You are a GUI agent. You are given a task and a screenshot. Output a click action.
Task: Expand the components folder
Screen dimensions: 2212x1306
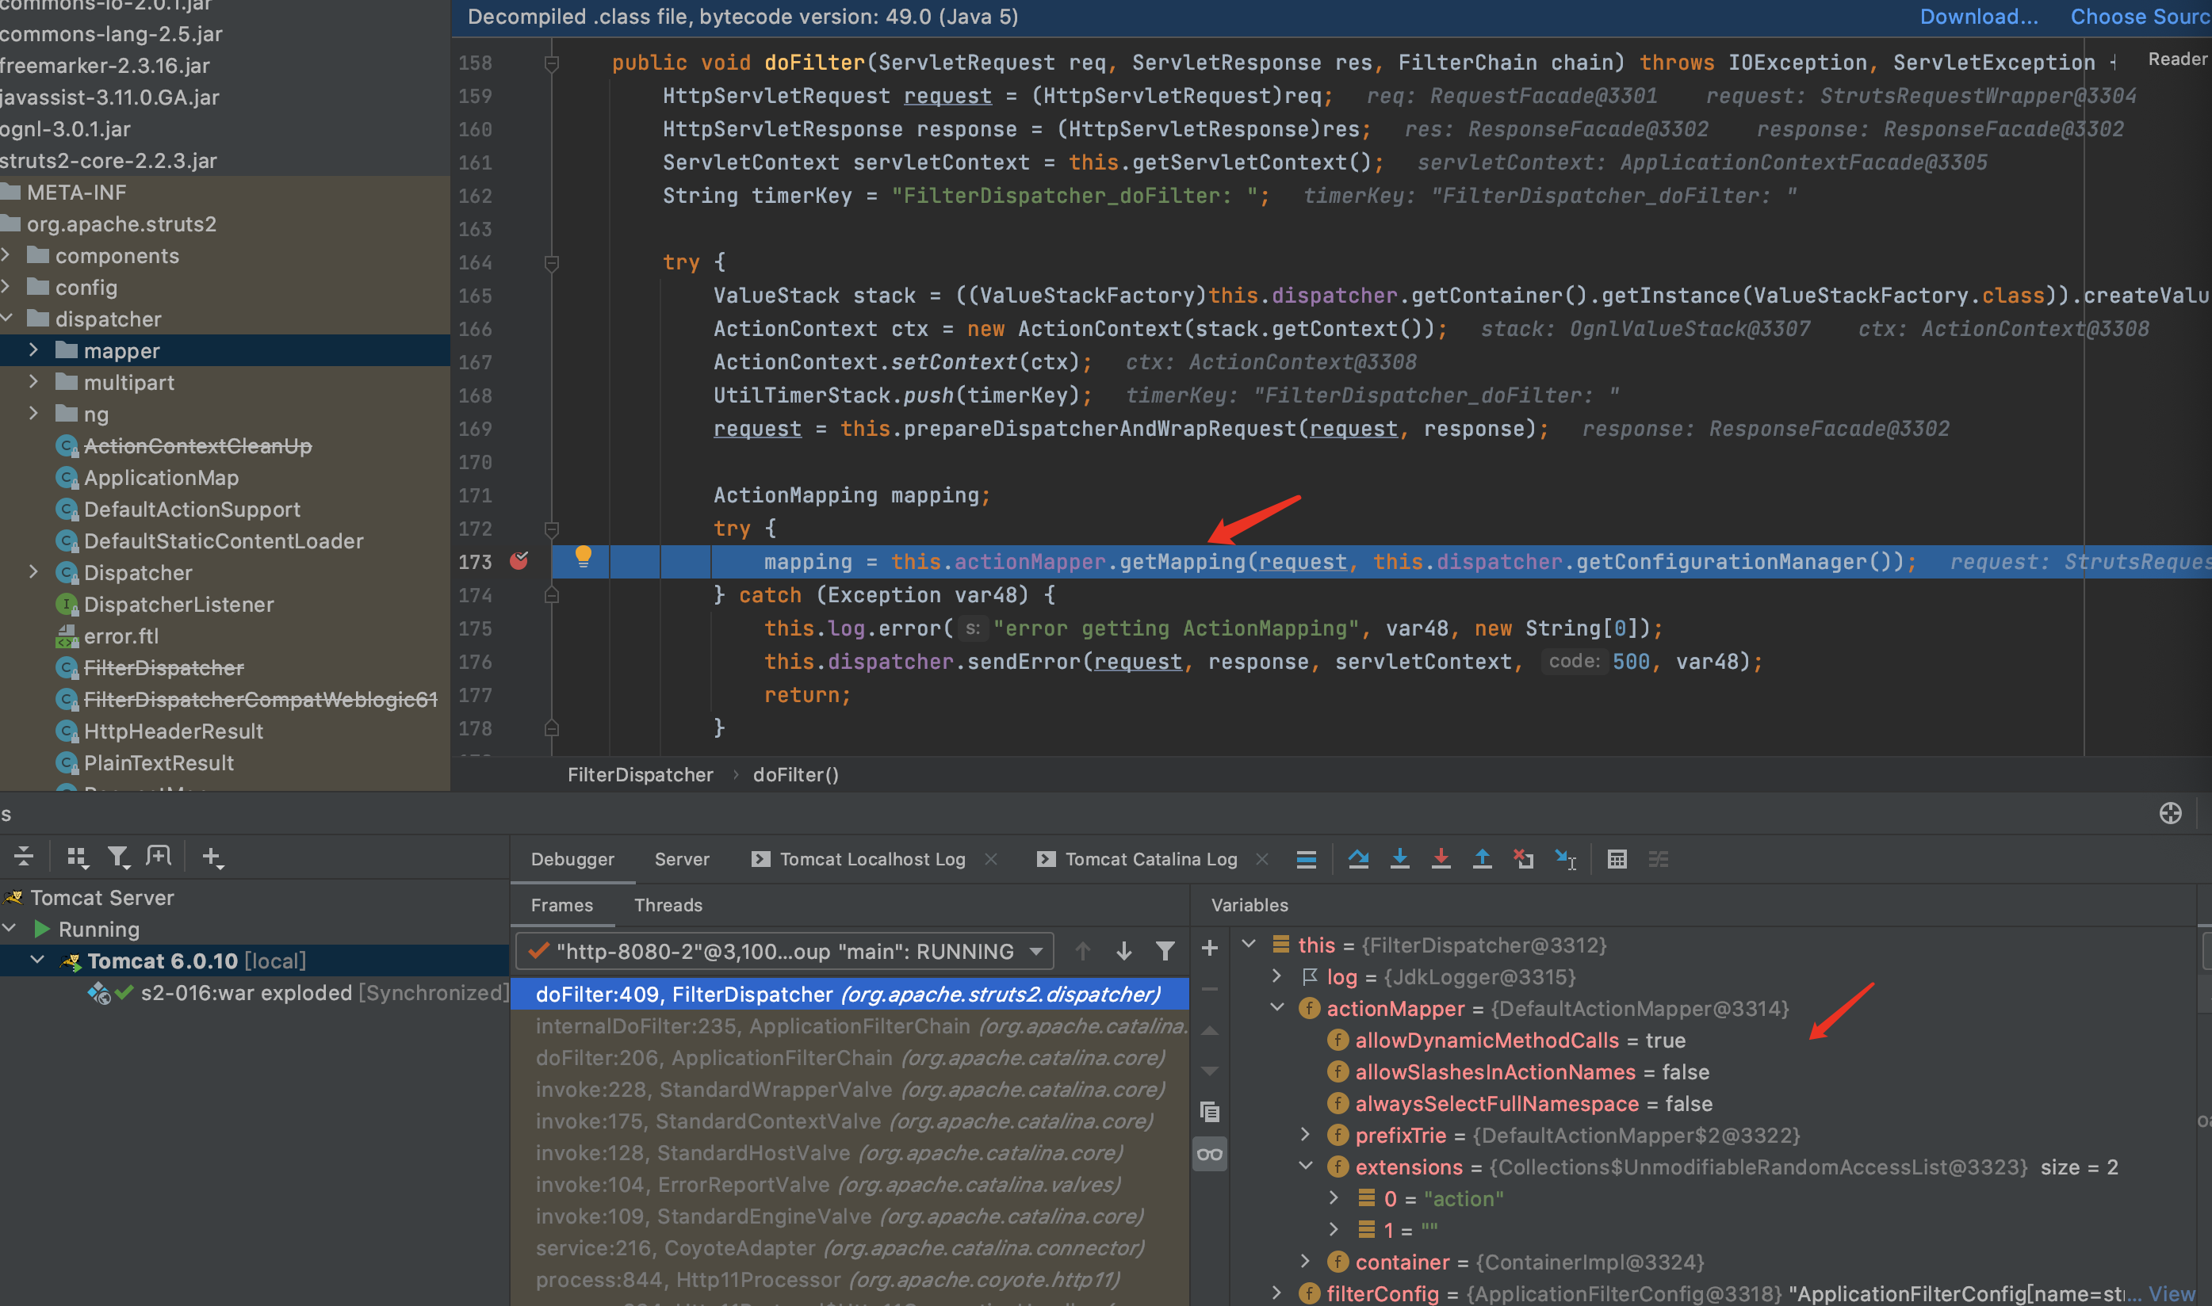(x=7, y=255)
